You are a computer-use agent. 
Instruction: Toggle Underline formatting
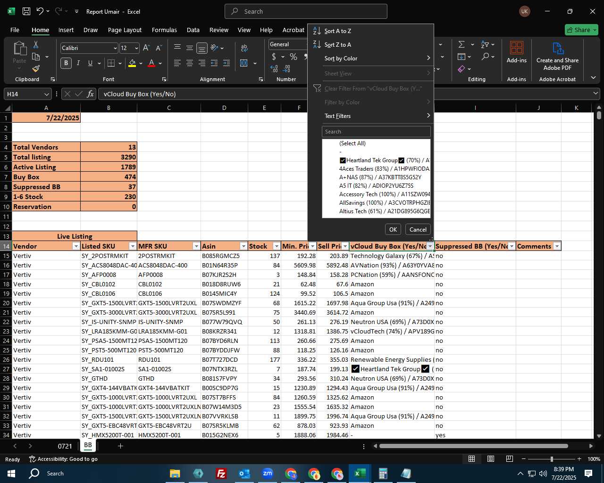(90, 63)
